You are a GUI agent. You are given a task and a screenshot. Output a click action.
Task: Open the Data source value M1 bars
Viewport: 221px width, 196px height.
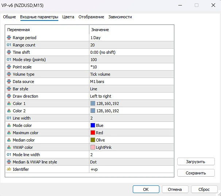131,82
